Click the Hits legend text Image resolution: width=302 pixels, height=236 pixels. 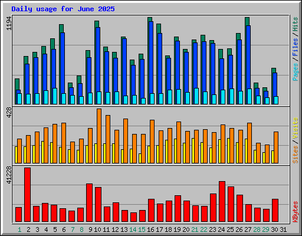click(296, 24)
